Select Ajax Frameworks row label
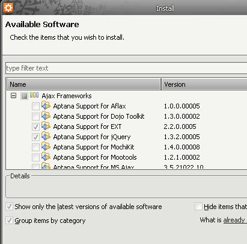247x244 pixels. pos(67,96)
